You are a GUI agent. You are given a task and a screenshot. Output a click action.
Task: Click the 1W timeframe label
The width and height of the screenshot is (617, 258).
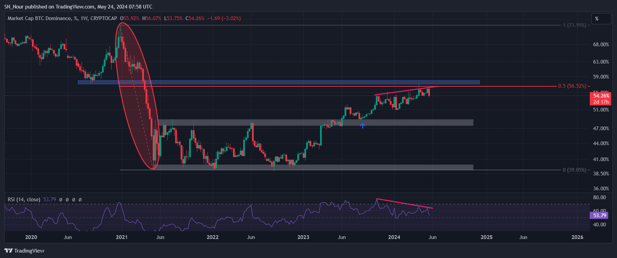click(x=84, y=18)
